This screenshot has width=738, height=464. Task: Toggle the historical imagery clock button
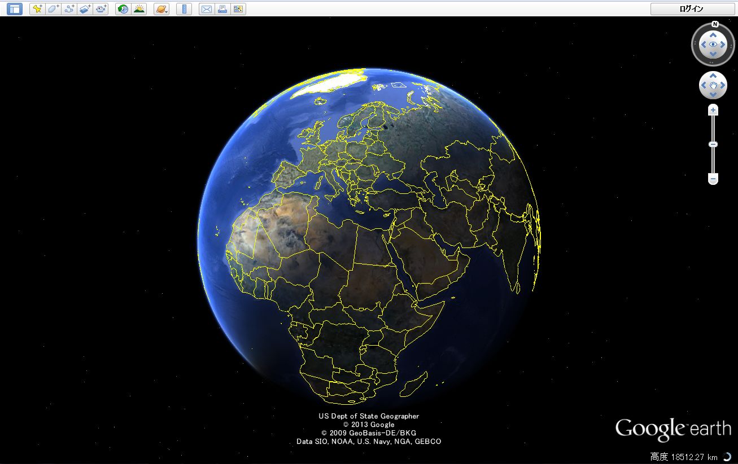[123, 9]
